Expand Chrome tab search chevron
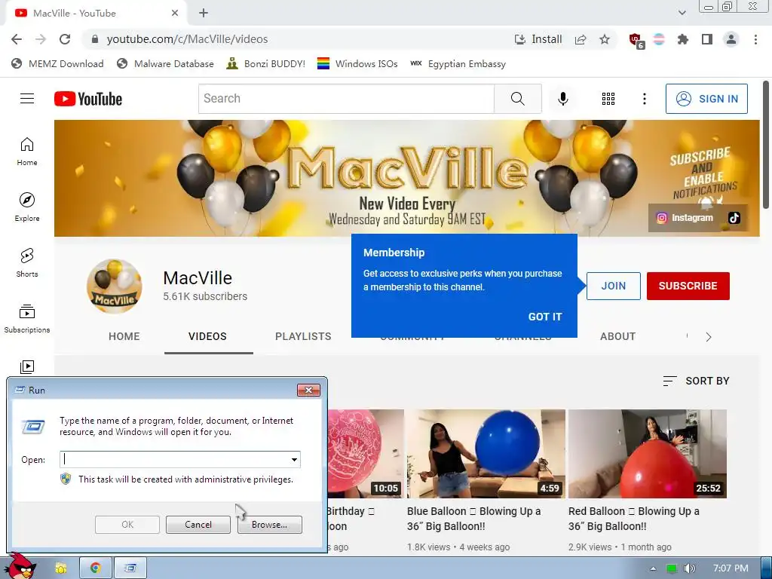The width and height of the screenshot is (772, 579). (682, 14)
